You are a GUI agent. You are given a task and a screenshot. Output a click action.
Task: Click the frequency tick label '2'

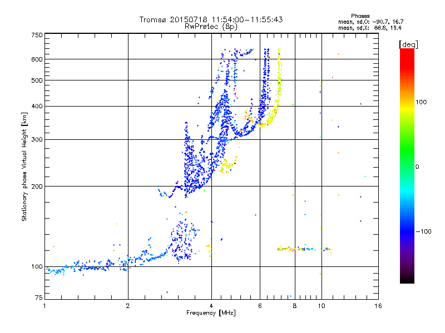[128, 306]
